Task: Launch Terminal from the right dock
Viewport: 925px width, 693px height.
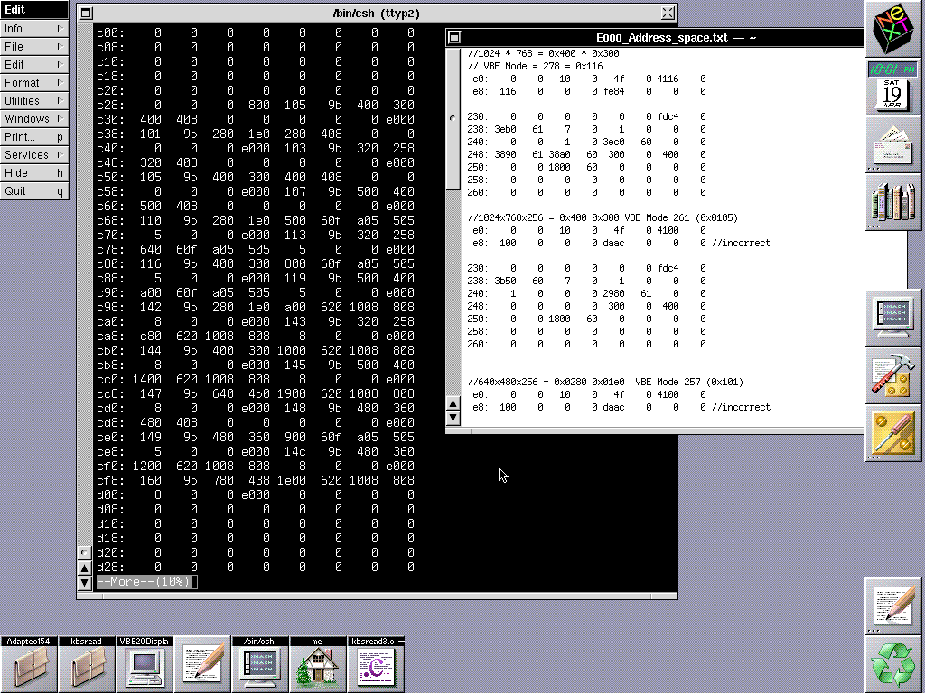Action: tap(894, 318)
